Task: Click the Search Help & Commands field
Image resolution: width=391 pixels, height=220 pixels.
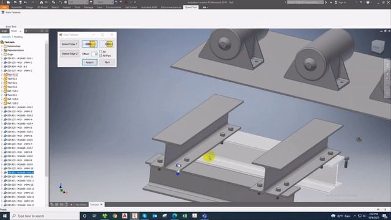Action: tap(305, 2)
